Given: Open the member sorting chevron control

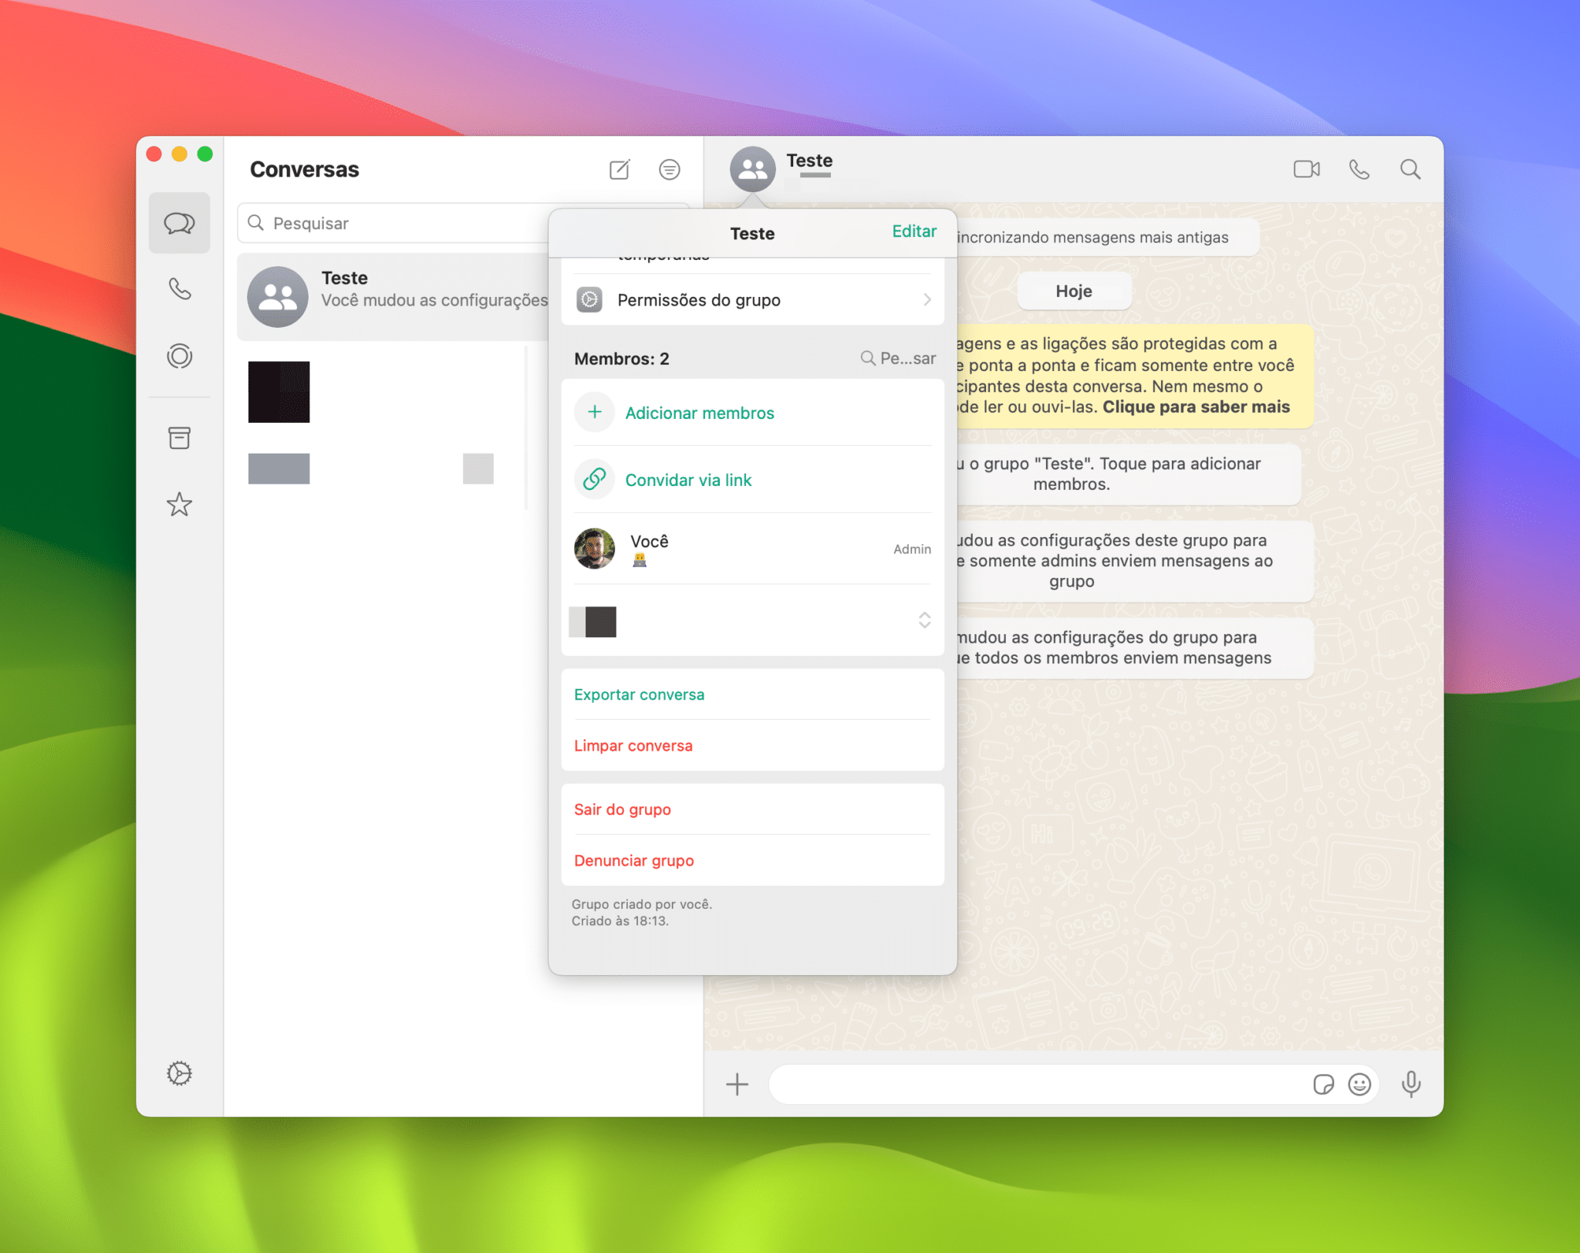Looking at the screenshot, I should tap(923, 620).
